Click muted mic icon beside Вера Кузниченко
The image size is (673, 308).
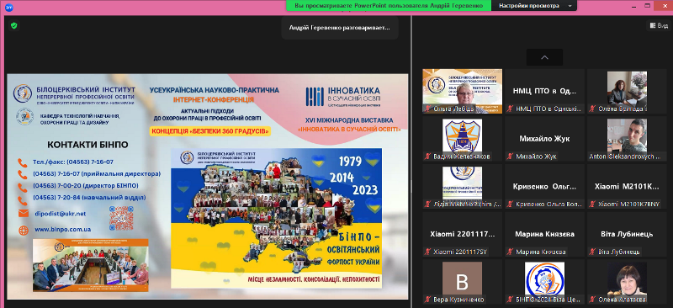click(428, 300)
